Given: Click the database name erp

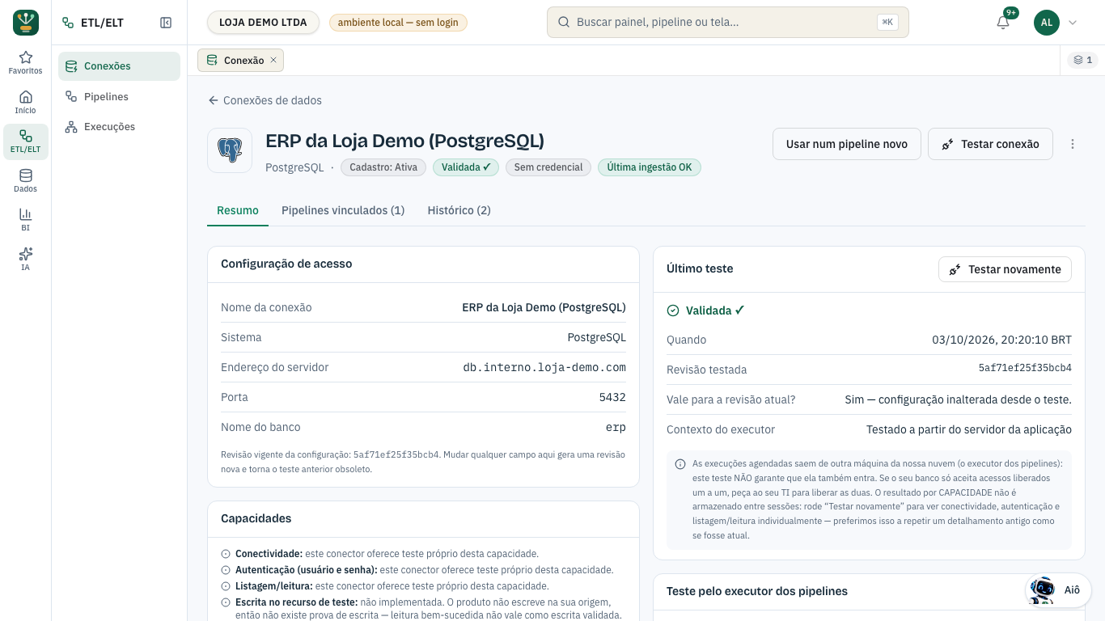Looking at the screenshot, I should (616, 427).
